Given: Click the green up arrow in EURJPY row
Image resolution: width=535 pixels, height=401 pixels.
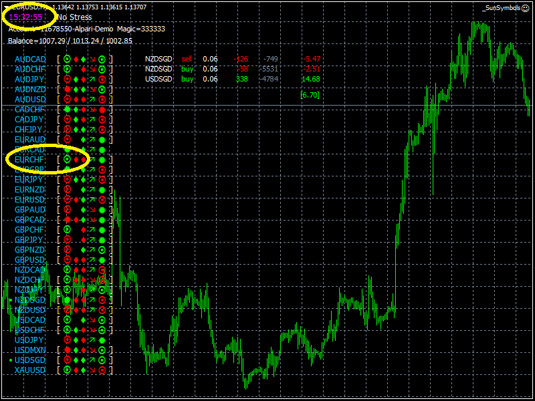Looking at the screenshot, I should (x=93, y=179).
